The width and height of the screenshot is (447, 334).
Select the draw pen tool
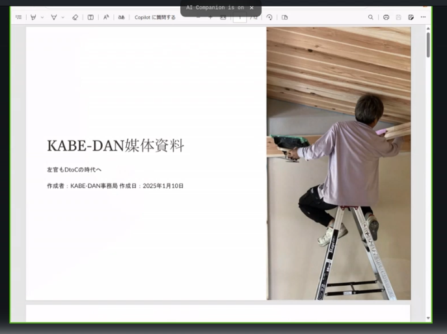pos(54,18)
